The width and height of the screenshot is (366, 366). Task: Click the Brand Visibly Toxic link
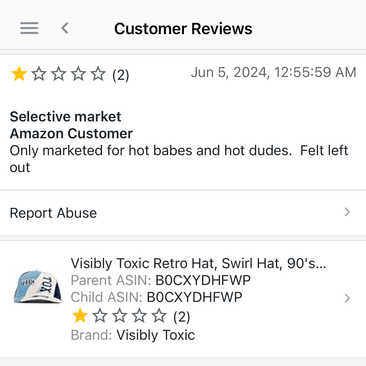tap(155, 335)
